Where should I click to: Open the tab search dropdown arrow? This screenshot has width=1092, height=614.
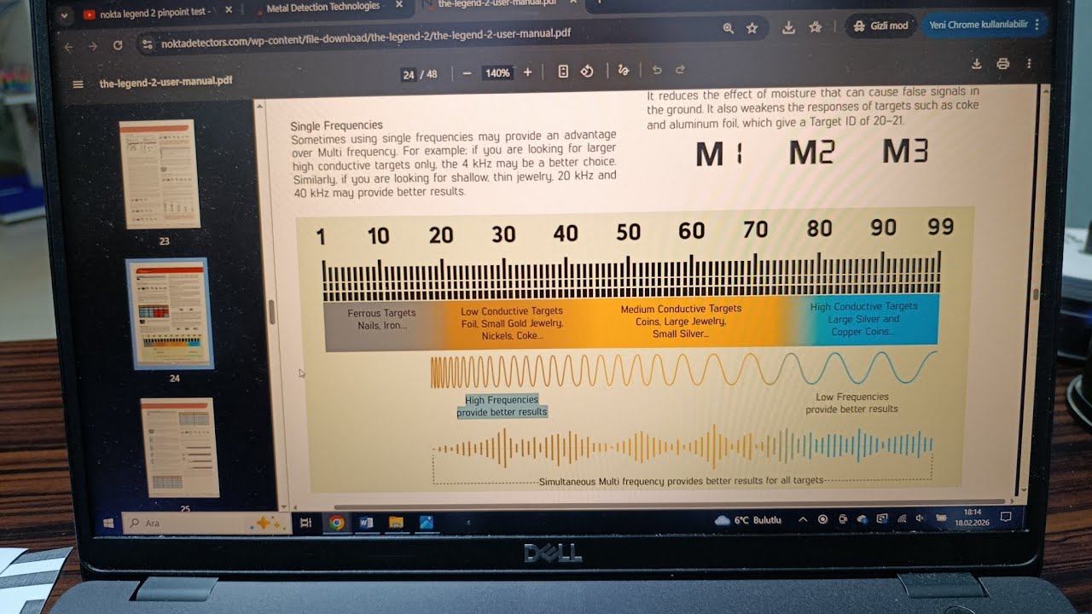tap(64, 15)
